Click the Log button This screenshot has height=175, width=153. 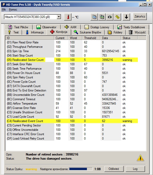tap(135, 169)
